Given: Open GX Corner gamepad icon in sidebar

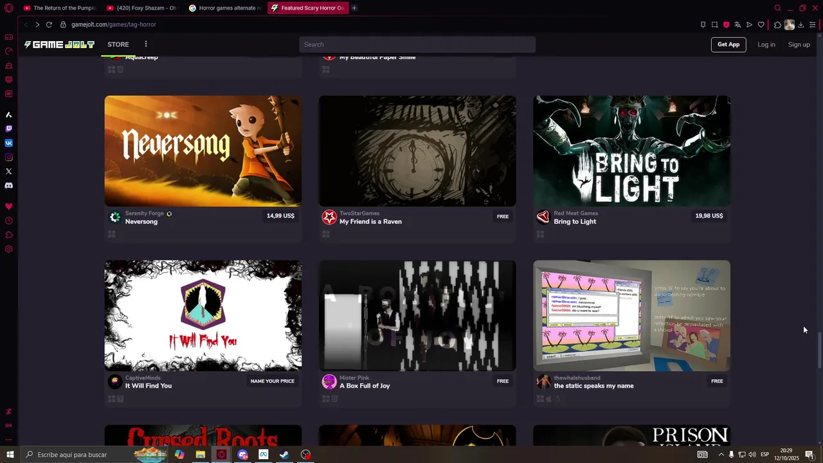Looking at the screenshot, I should click(8, 37).
